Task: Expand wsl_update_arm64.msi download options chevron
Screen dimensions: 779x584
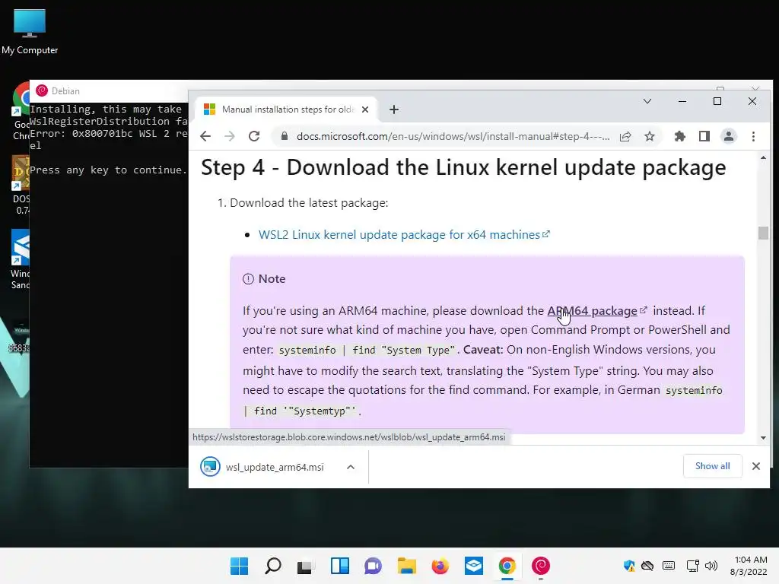Action: 350,467
